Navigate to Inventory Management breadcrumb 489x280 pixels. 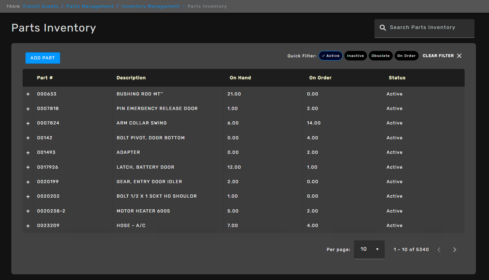point(151,6)
